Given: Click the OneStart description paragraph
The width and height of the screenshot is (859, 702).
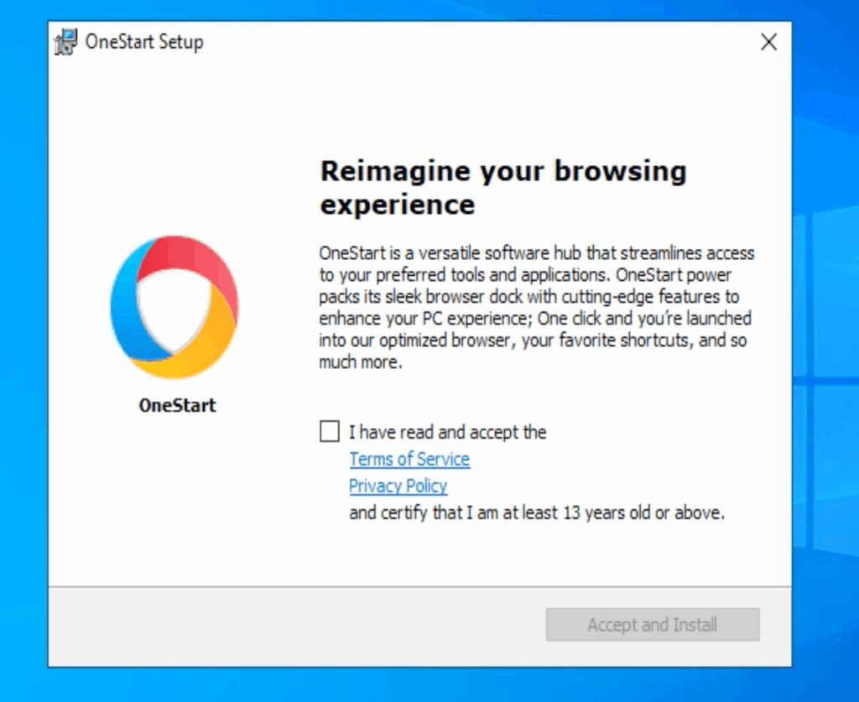Looking at the screenshot, I should (537, 307).
